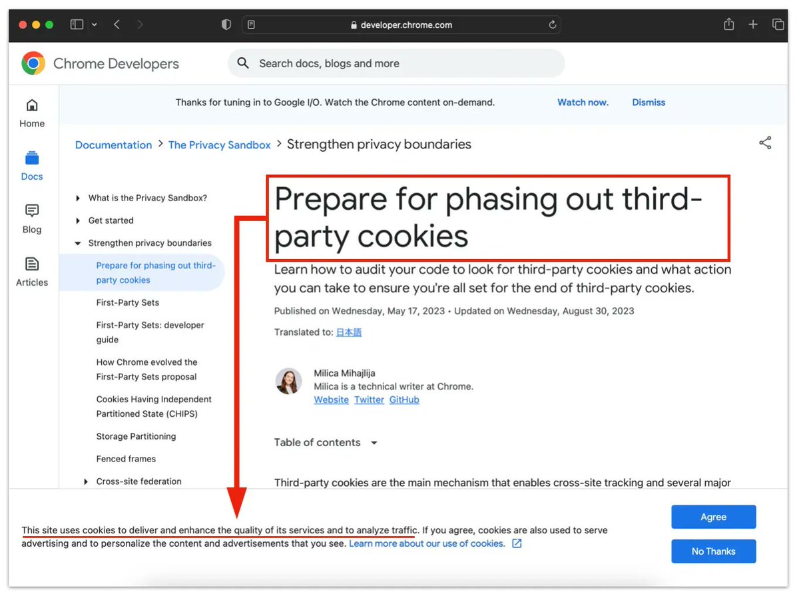Dismiss the Google I/O banner

point(649,103)
